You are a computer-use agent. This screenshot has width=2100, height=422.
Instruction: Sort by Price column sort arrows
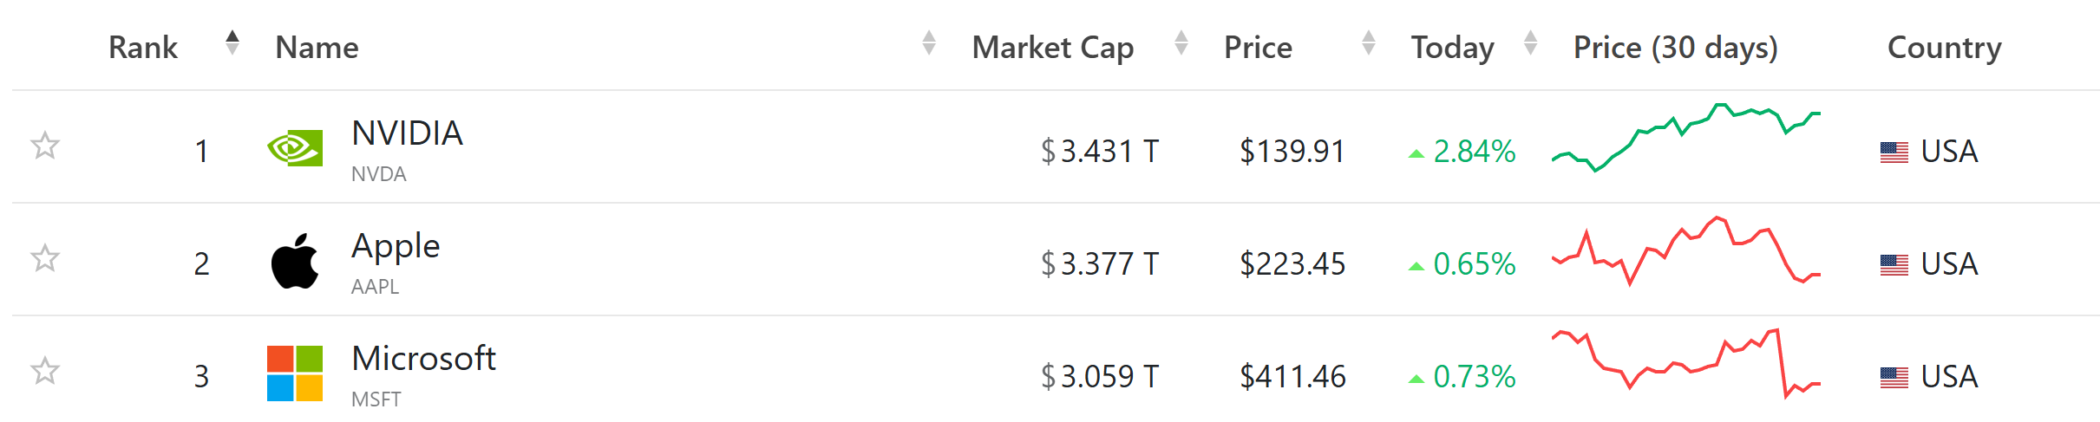coord(1369,42)
